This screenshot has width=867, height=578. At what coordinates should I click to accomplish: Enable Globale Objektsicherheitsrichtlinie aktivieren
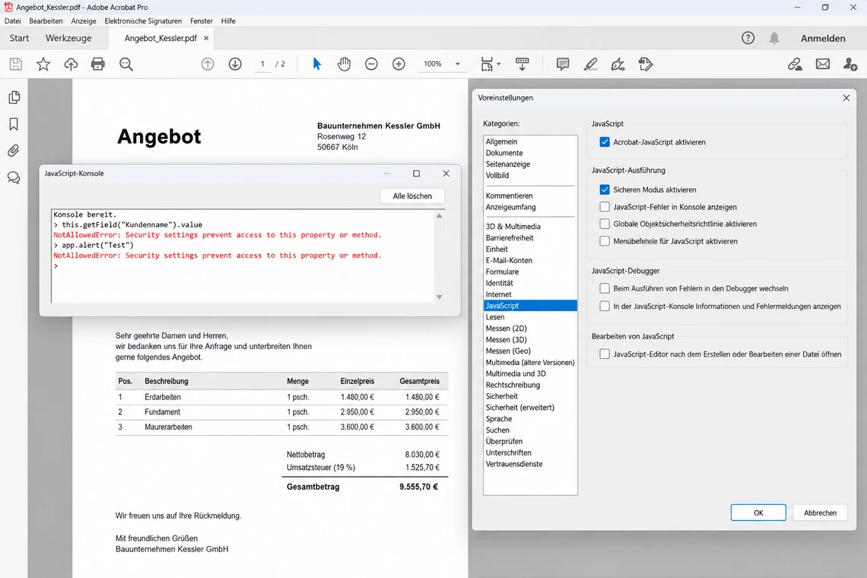[x=605, y=224]
